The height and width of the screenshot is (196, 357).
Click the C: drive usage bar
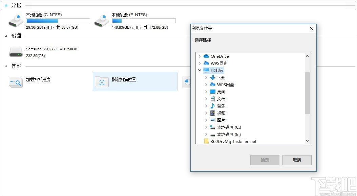pyautogui.click(x=58, y=21)
